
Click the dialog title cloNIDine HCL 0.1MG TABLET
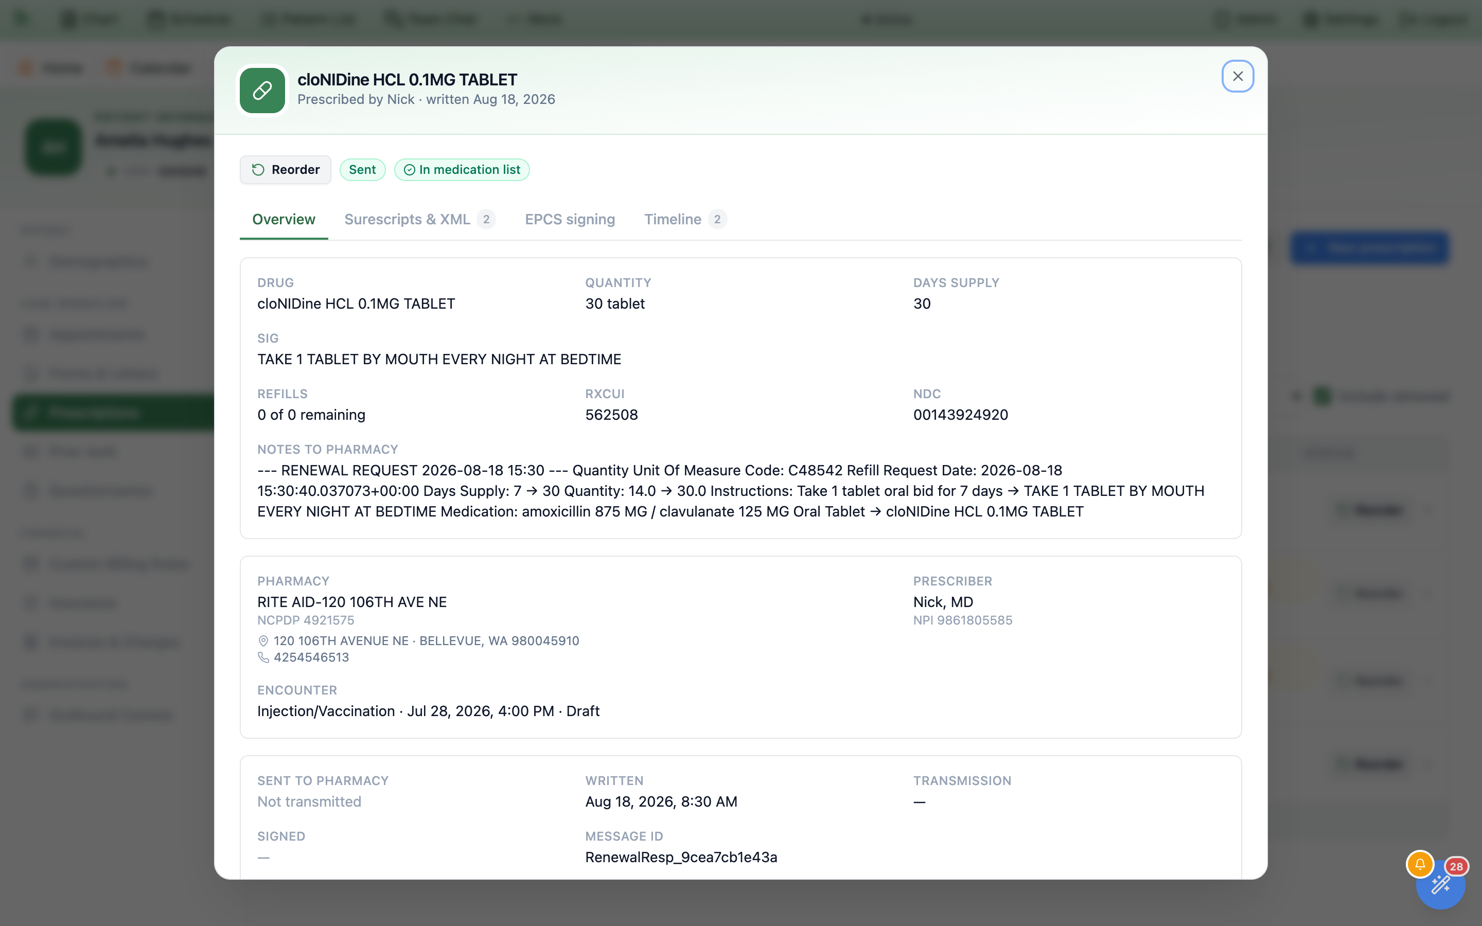pyautogui.click(x=407, y=80)
